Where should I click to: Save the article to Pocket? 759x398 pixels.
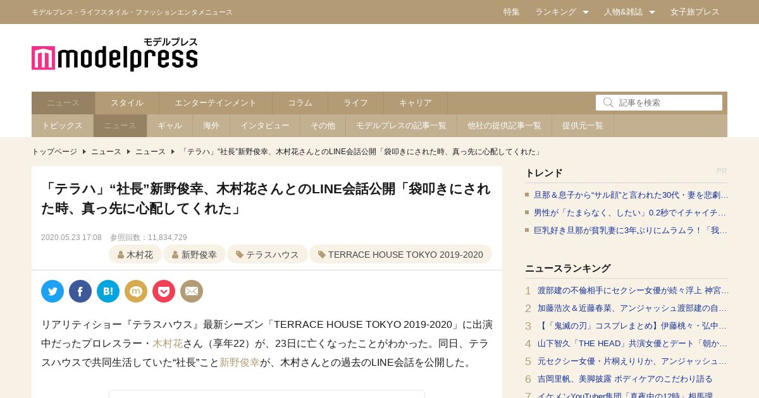[x=164, y=291]
